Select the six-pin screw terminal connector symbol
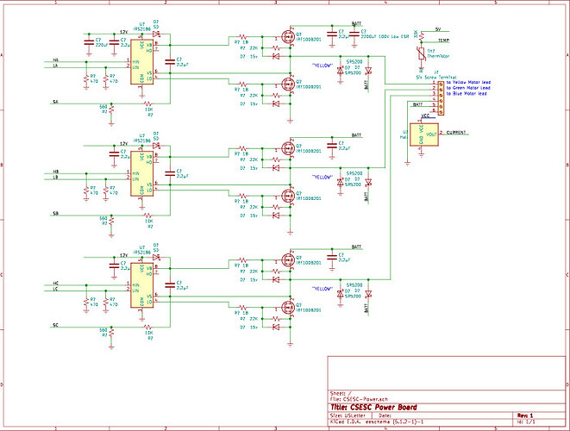The width and height of the screenshot is (570, 431). tap(441, 97)
